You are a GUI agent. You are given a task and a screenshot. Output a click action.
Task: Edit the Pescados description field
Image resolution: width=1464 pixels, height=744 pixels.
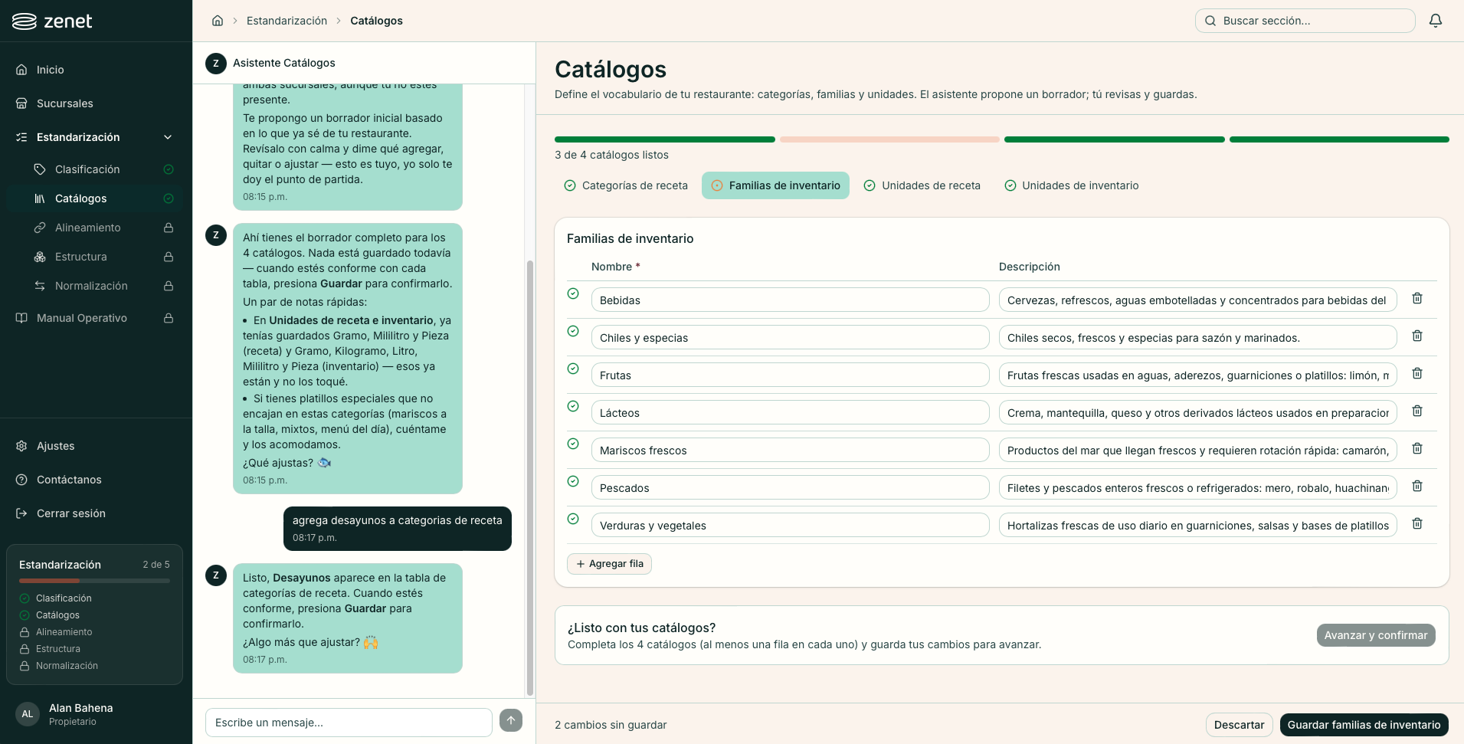[x=1197, y=487]
